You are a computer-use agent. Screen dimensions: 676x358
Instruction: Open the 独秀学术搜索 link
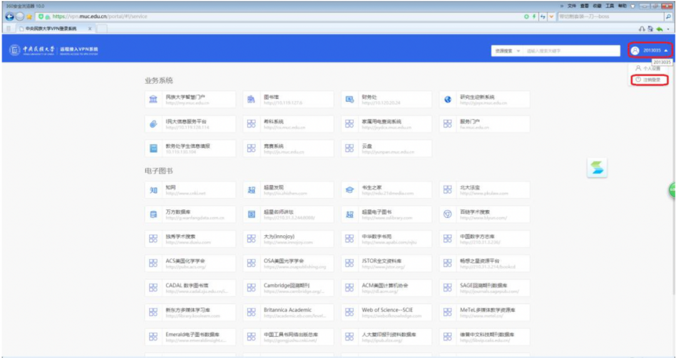[x=190, y=239]
